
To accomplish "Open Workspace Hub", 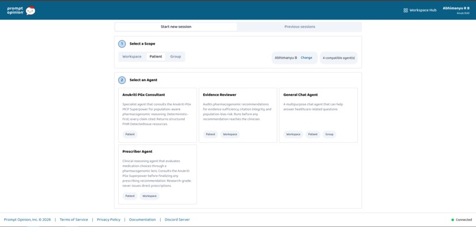I will (420, 10).
